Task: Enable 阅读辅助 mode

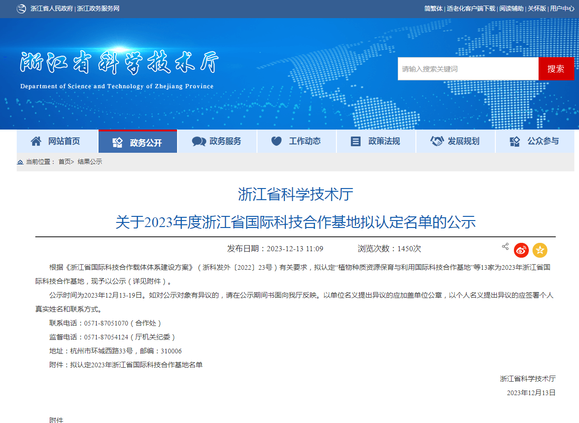Action: [x=512, y=9]
